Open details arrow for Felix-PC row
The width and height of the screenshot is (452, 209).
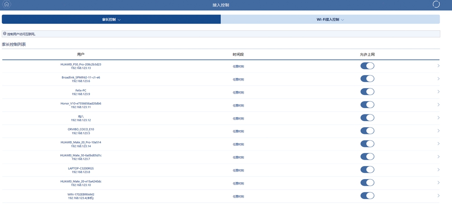[438, 92]
